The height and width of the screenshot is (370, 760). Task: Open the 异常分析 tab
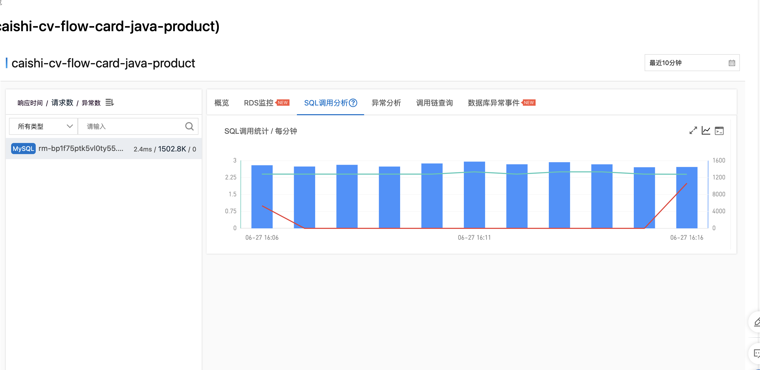click(386, 103)
